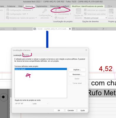
Task: Open the Gerenciar ribbon tab
Action: tap(29, 6)
